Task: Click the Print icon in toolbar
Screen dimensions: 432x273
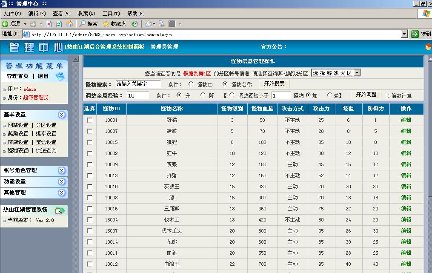Action: point(162,24)
